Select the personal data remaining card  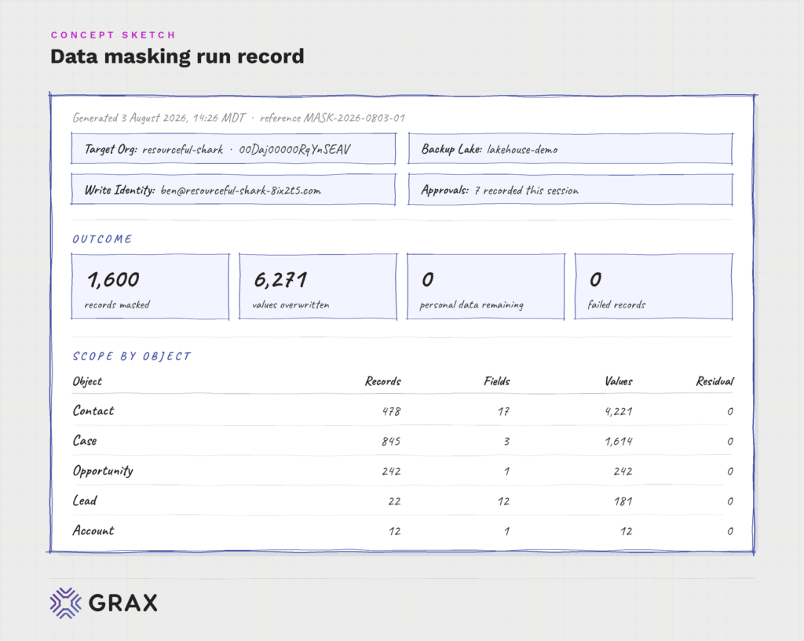tap(485, 286)
